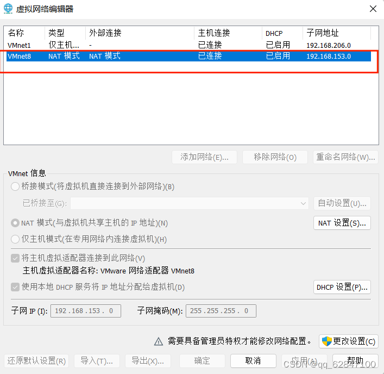Select the VMnet1 row
Image resolution: width=384 pixels, height=374 pixels.
point(188,45)
